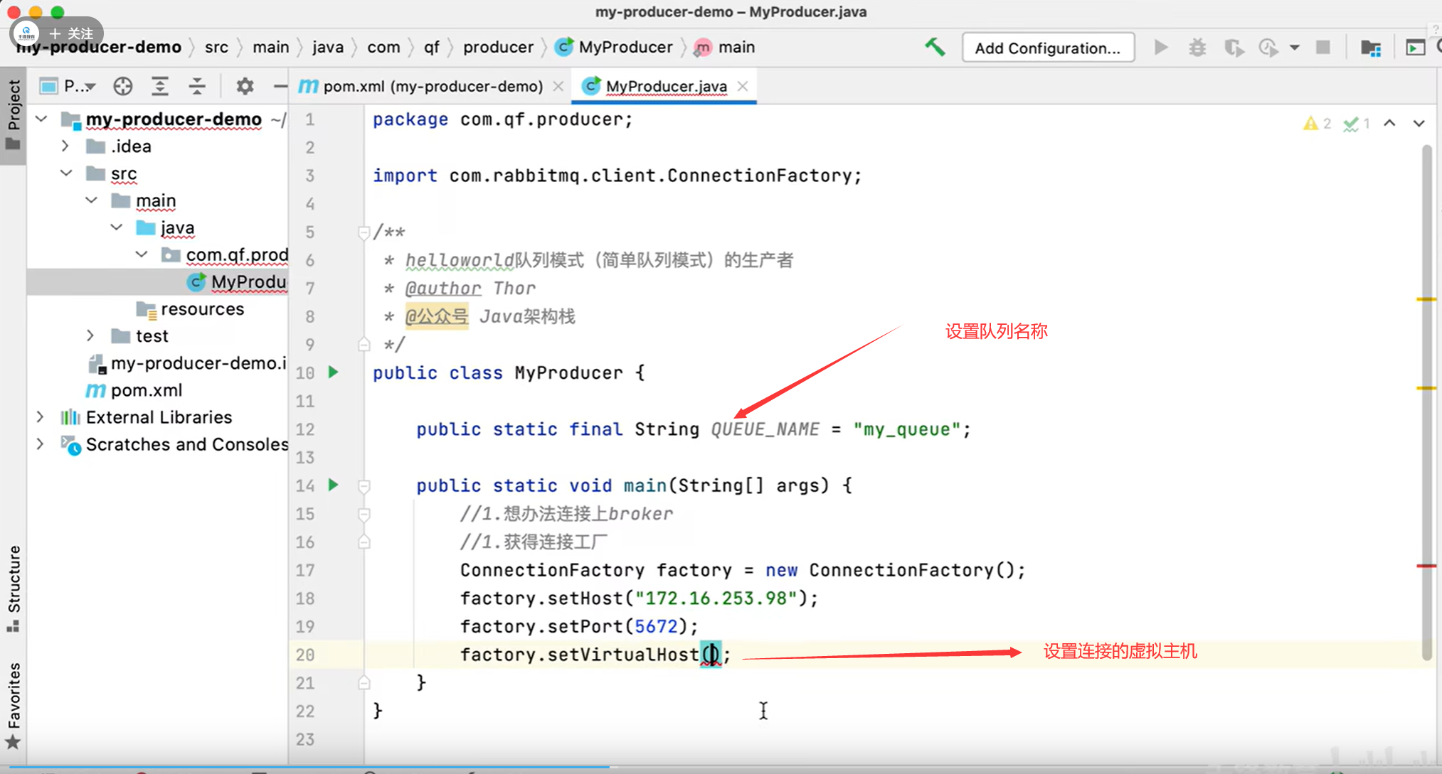Run MyProducer class from gutter arrow
The width and height of the screenshot is (1442, 774).
333,372
